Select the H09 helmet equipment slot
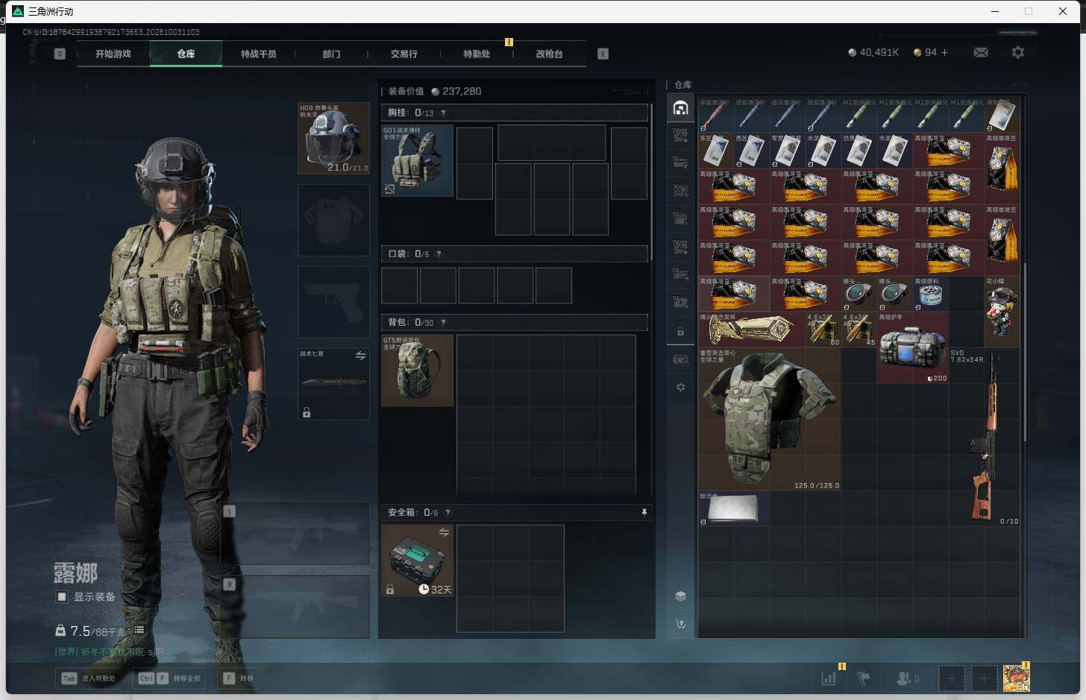Viewport: 1086px width, 700px height. 333,139
